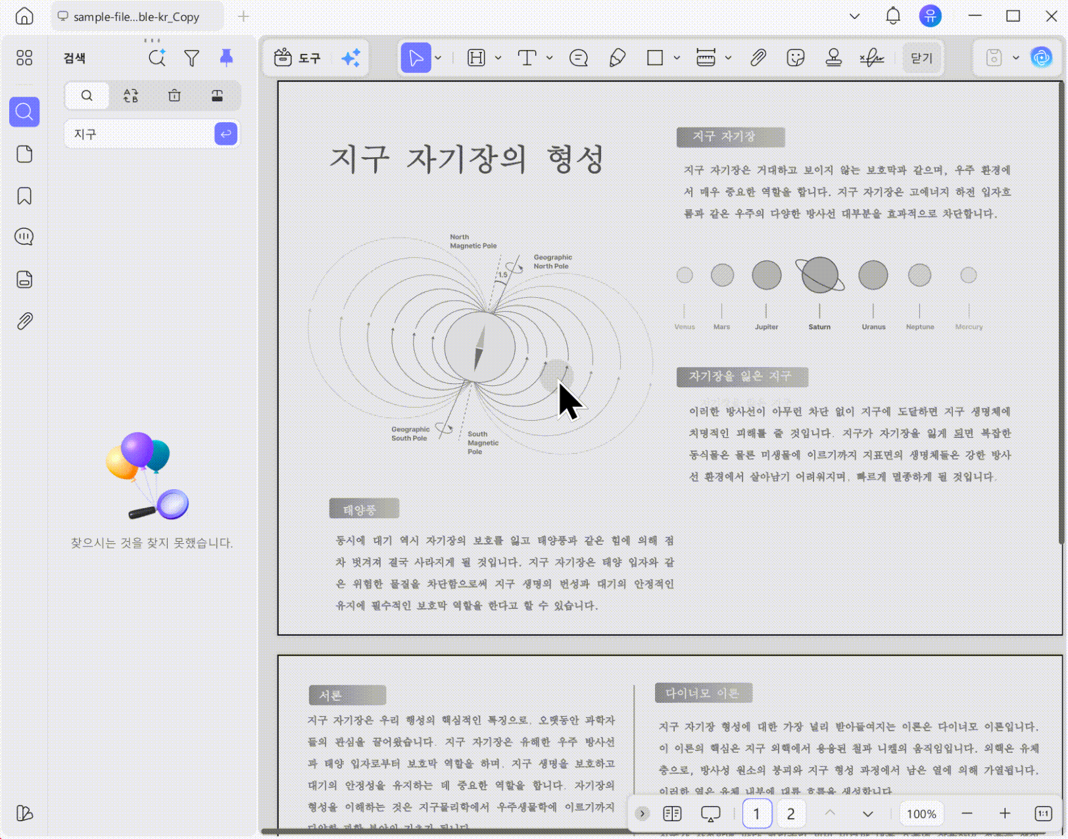Viewport: 1068px width, 839px height.
Task: Switch to the redact search tab
Action: click(217, 95)
